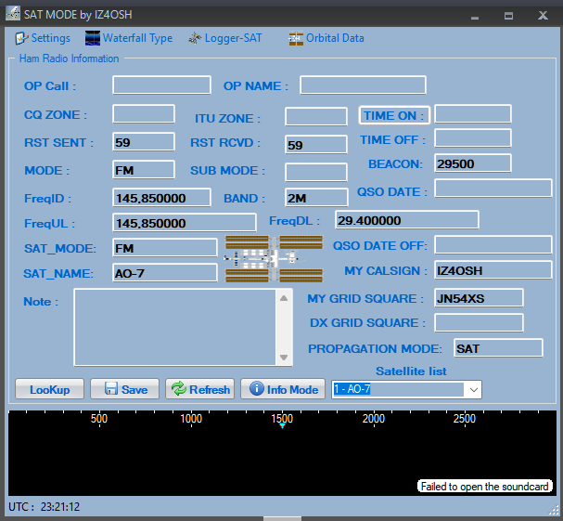Click the DX GRID SQUARE input box
The height and width of the screenshot is (521, 563).
478,322
